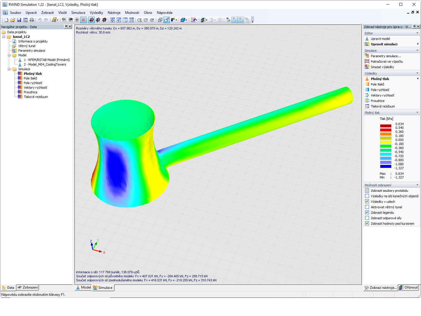Click the dark blue -1.327 legend color

click(385, 166)
